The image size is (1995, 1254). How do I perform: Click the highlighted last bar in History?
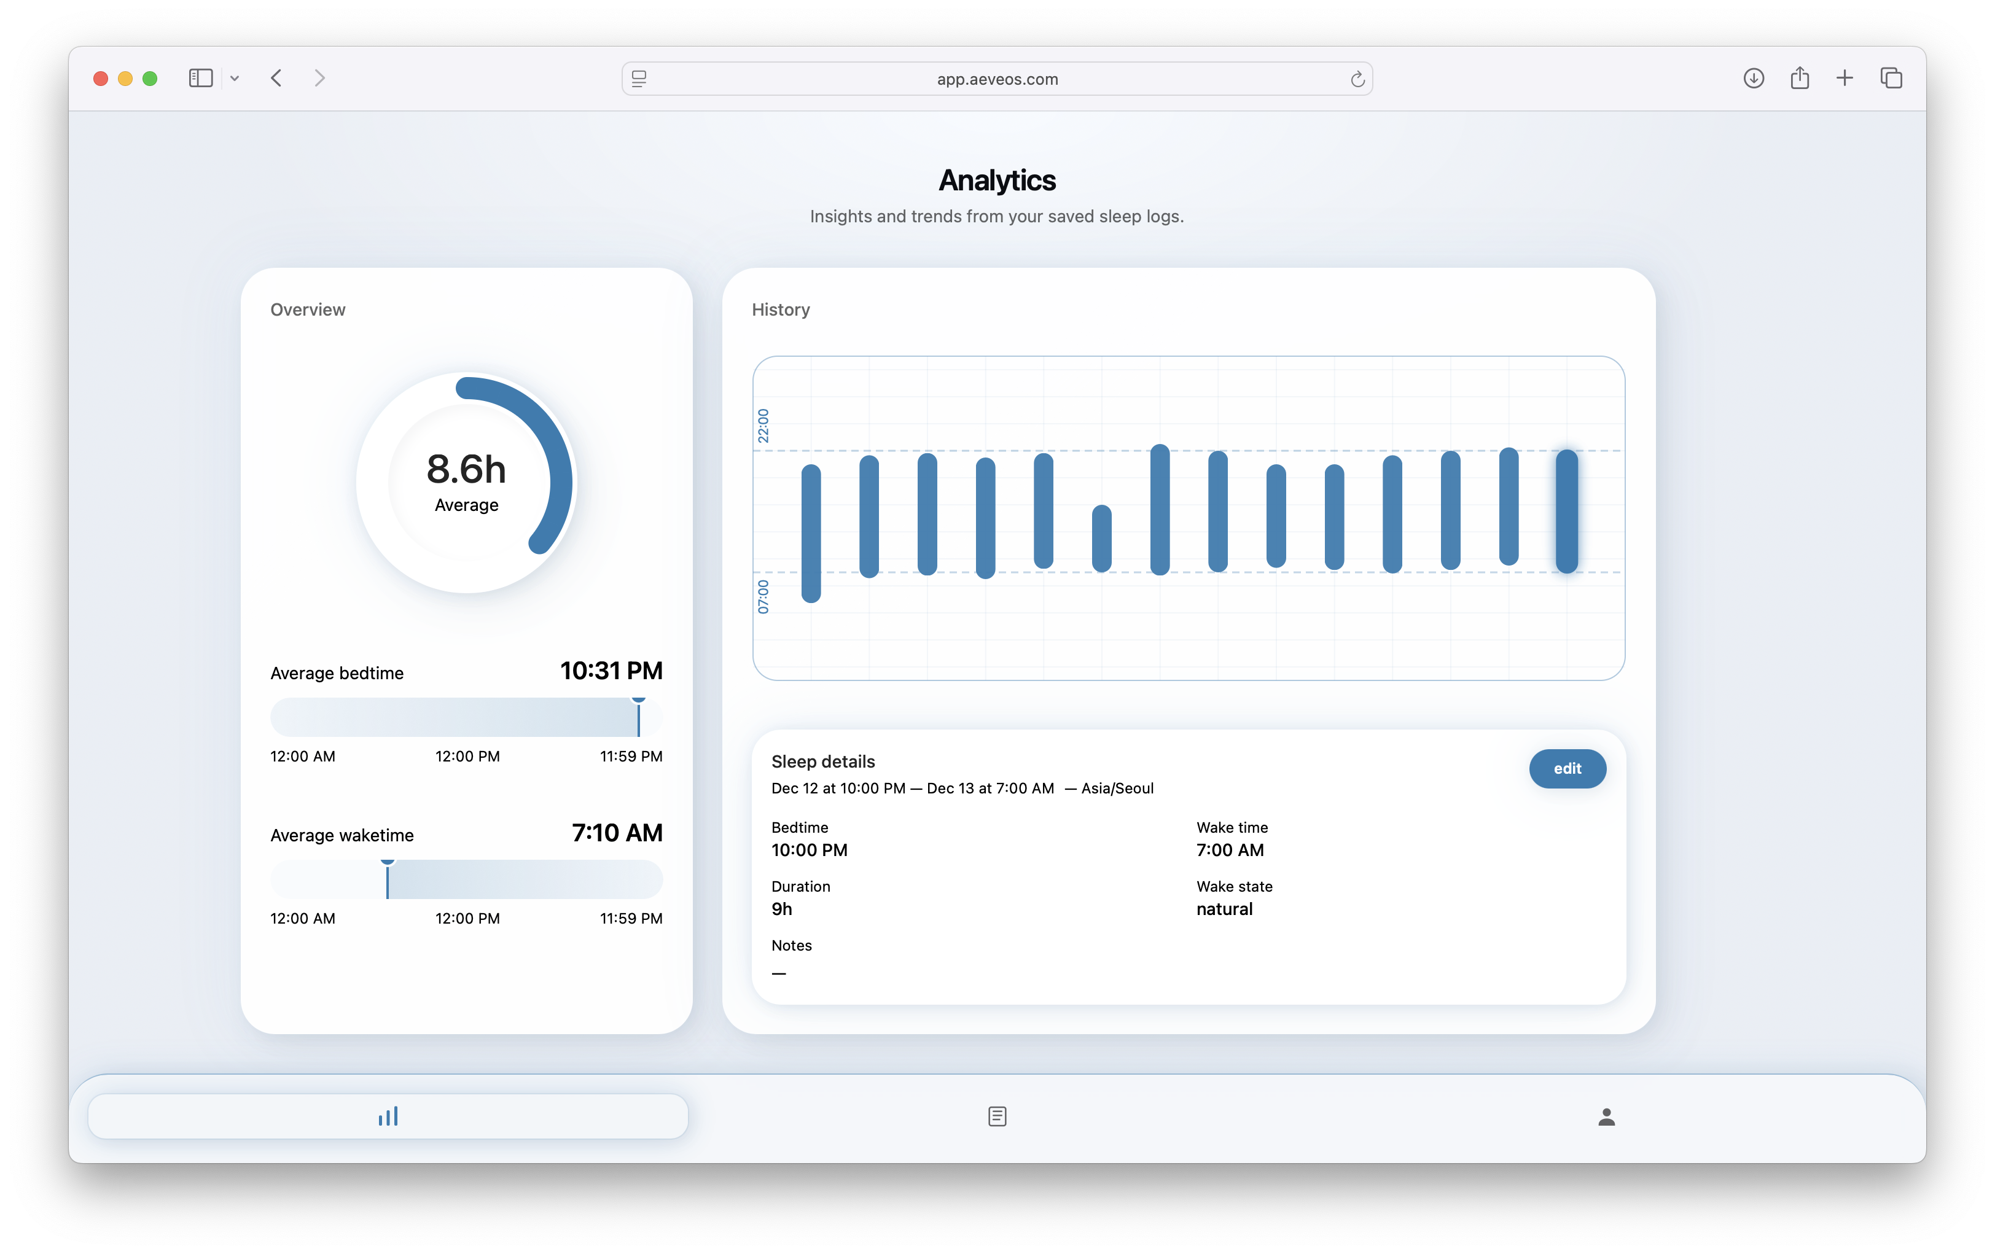[1566, 511]
